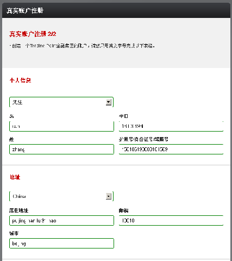Click the arrow button on the 先生 dropdown
This screenshot has width=232, height=261.
[x=109, y=102]
